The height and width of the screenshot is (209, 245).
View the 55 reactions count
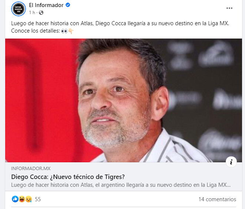coord(38,199)
